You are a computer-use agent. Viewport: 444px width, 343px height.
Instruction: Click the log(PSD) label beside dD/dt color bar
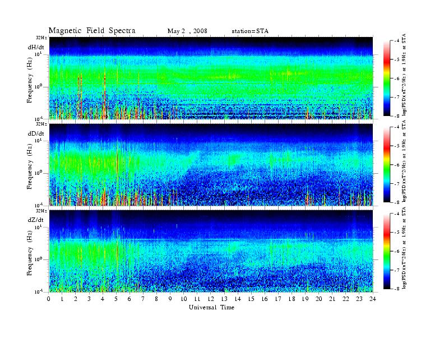(404, 161)
